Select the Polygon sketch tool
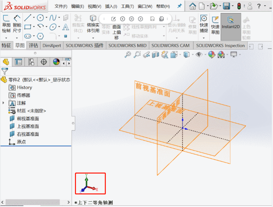 click(40, 36)
